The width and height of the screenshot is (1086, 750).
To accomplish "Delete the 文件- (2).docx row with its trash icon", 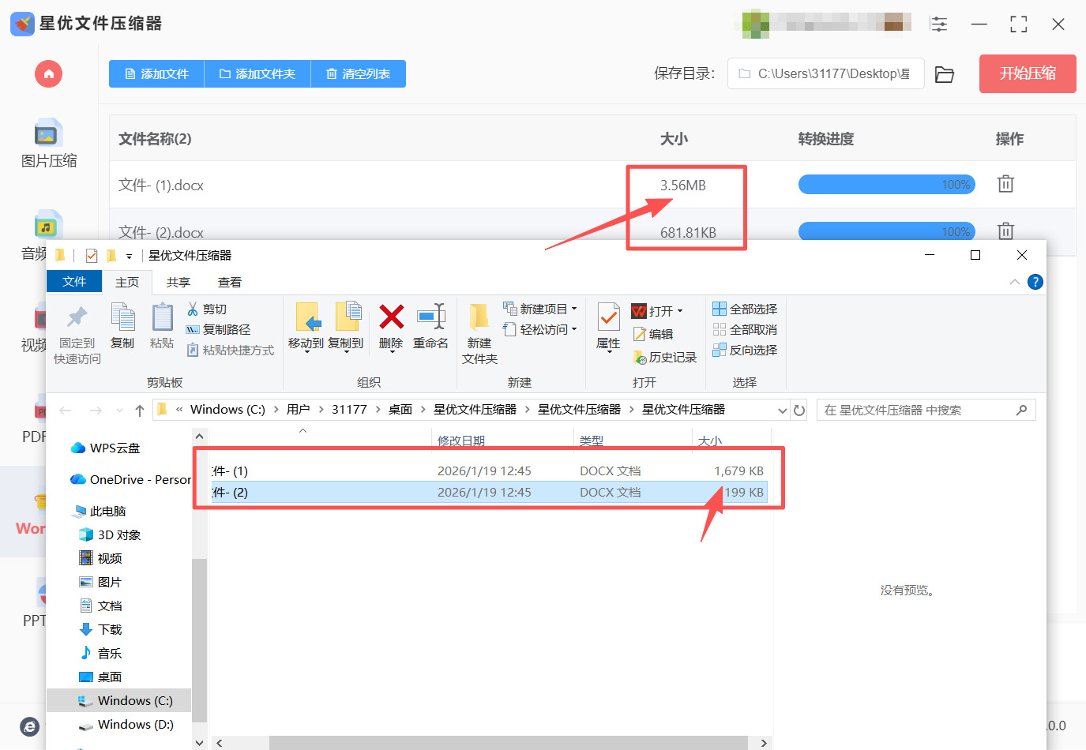I will (1005, 231).
